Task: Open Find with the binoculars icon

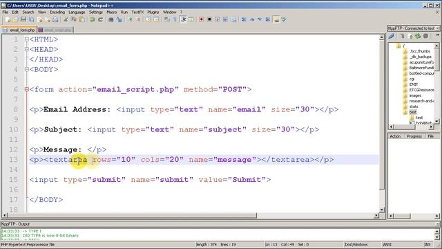Action: click(111, 19)
